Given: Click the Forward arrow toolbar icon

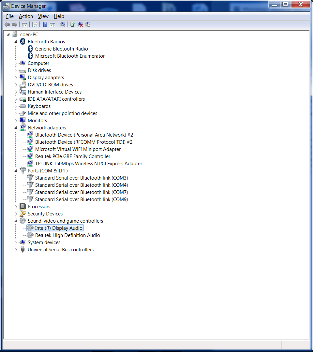Looking at the screenshot, I should (x=15, y=25).
